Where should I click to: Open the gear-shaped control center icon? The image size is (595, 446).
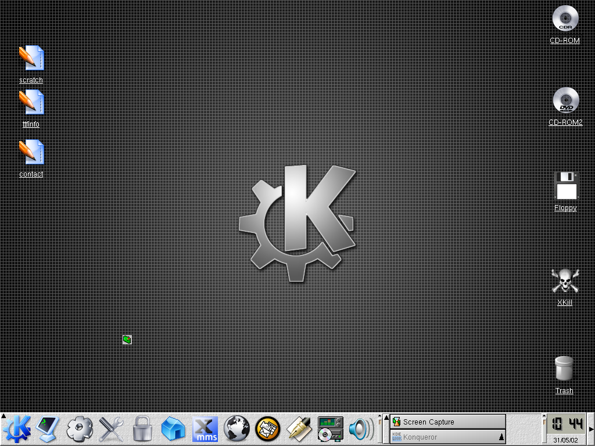(79, 429)
